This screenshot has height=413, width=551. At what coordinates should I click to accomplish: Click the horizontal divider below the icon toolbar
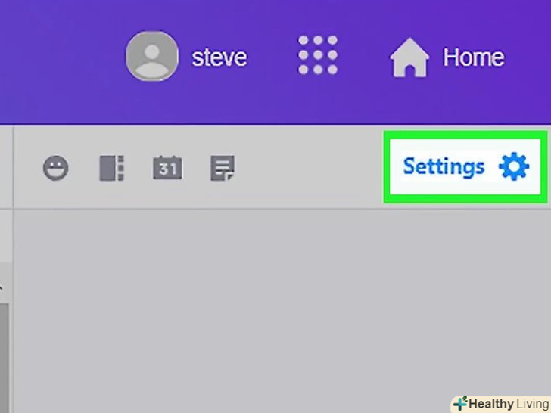(x=281, y=209)
